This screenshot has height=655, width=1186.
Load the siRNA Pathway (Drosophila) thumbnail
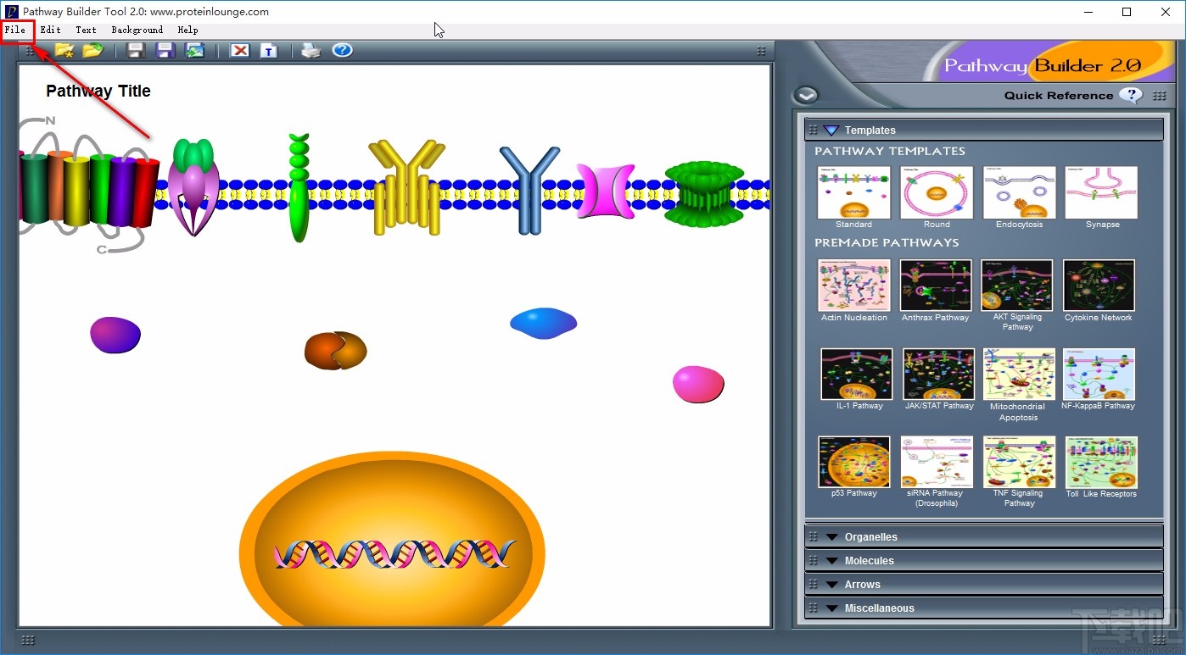(937, 462)
